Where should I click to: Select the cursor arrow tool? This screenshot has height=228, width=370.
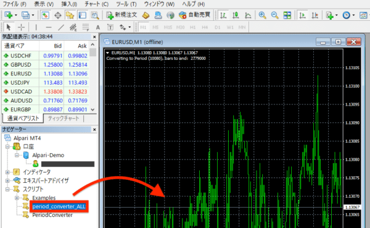click(9, 27)
